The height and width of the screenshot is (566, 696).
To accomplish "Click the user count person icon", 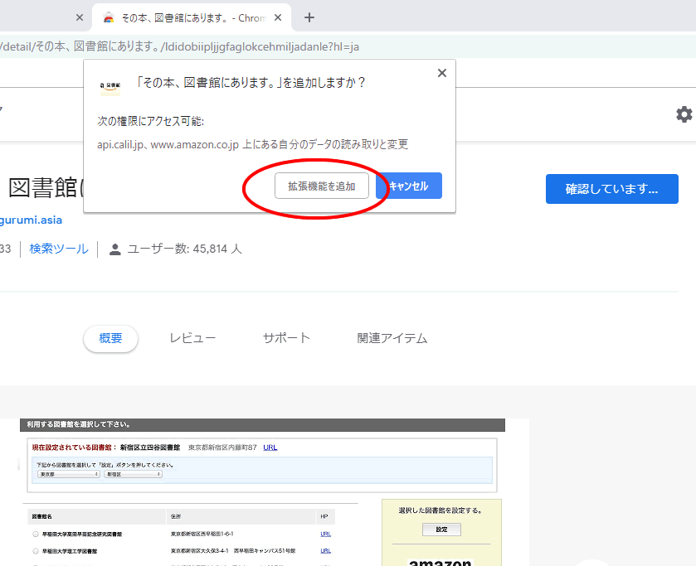I will [x=115, y=249].
